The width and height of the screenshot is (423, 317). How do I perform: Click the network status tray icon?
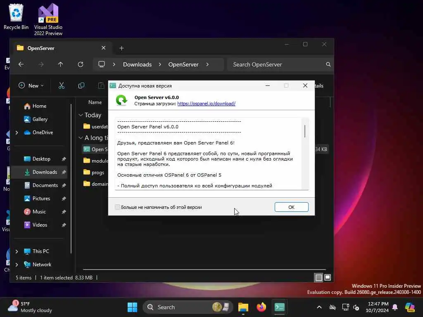point(345,307)
